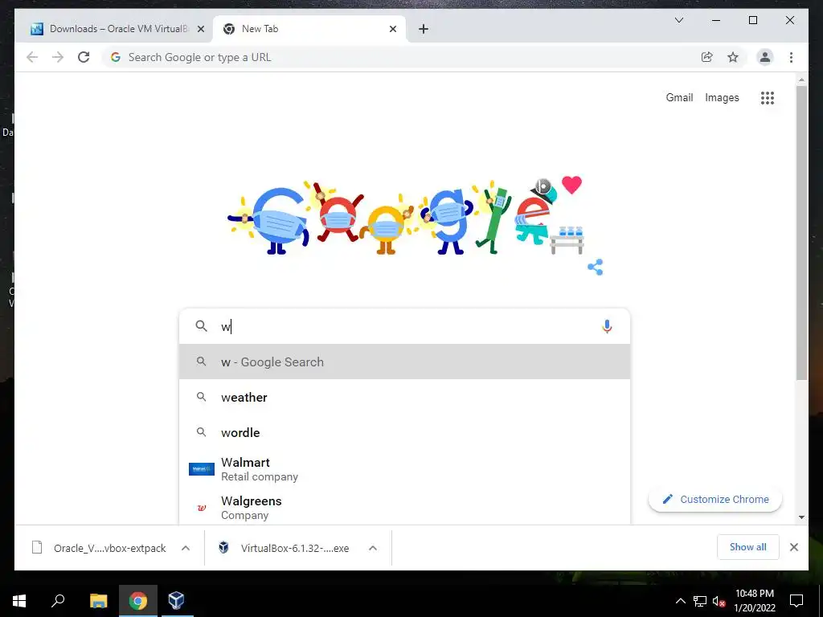The image size is (823, 617).
Task: Select the 'wordle' suggestion
Action: pos(405,432)
